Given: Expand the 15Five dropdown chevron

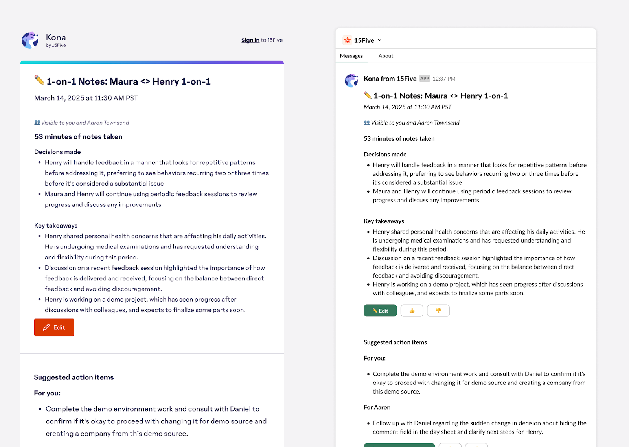Looking at the screenshot, I should pos(380,40).
